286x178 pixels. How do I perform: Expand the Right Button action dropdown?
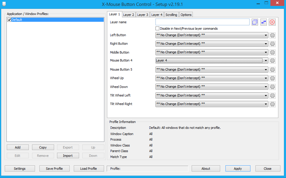tap(212, 44)
